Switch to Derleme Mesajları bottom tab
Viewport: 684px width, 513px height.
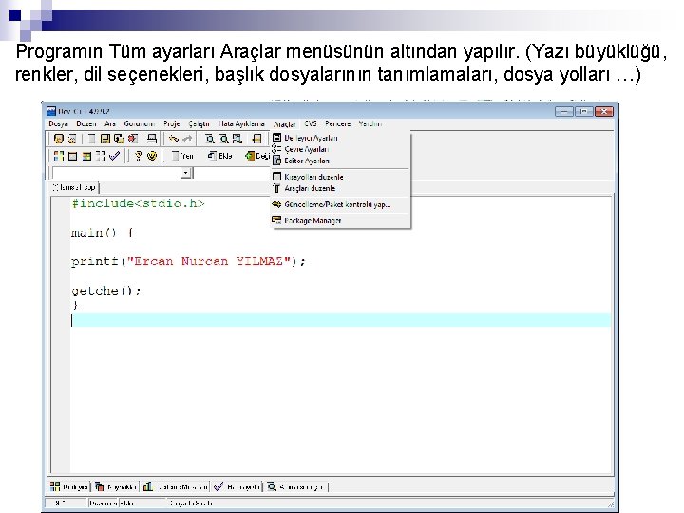click(176, 486)
